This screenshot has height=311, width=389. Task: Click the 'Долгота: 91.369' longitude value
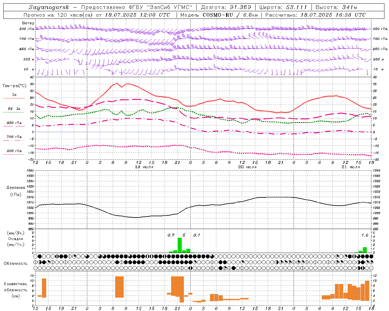(x=226, y=7)
